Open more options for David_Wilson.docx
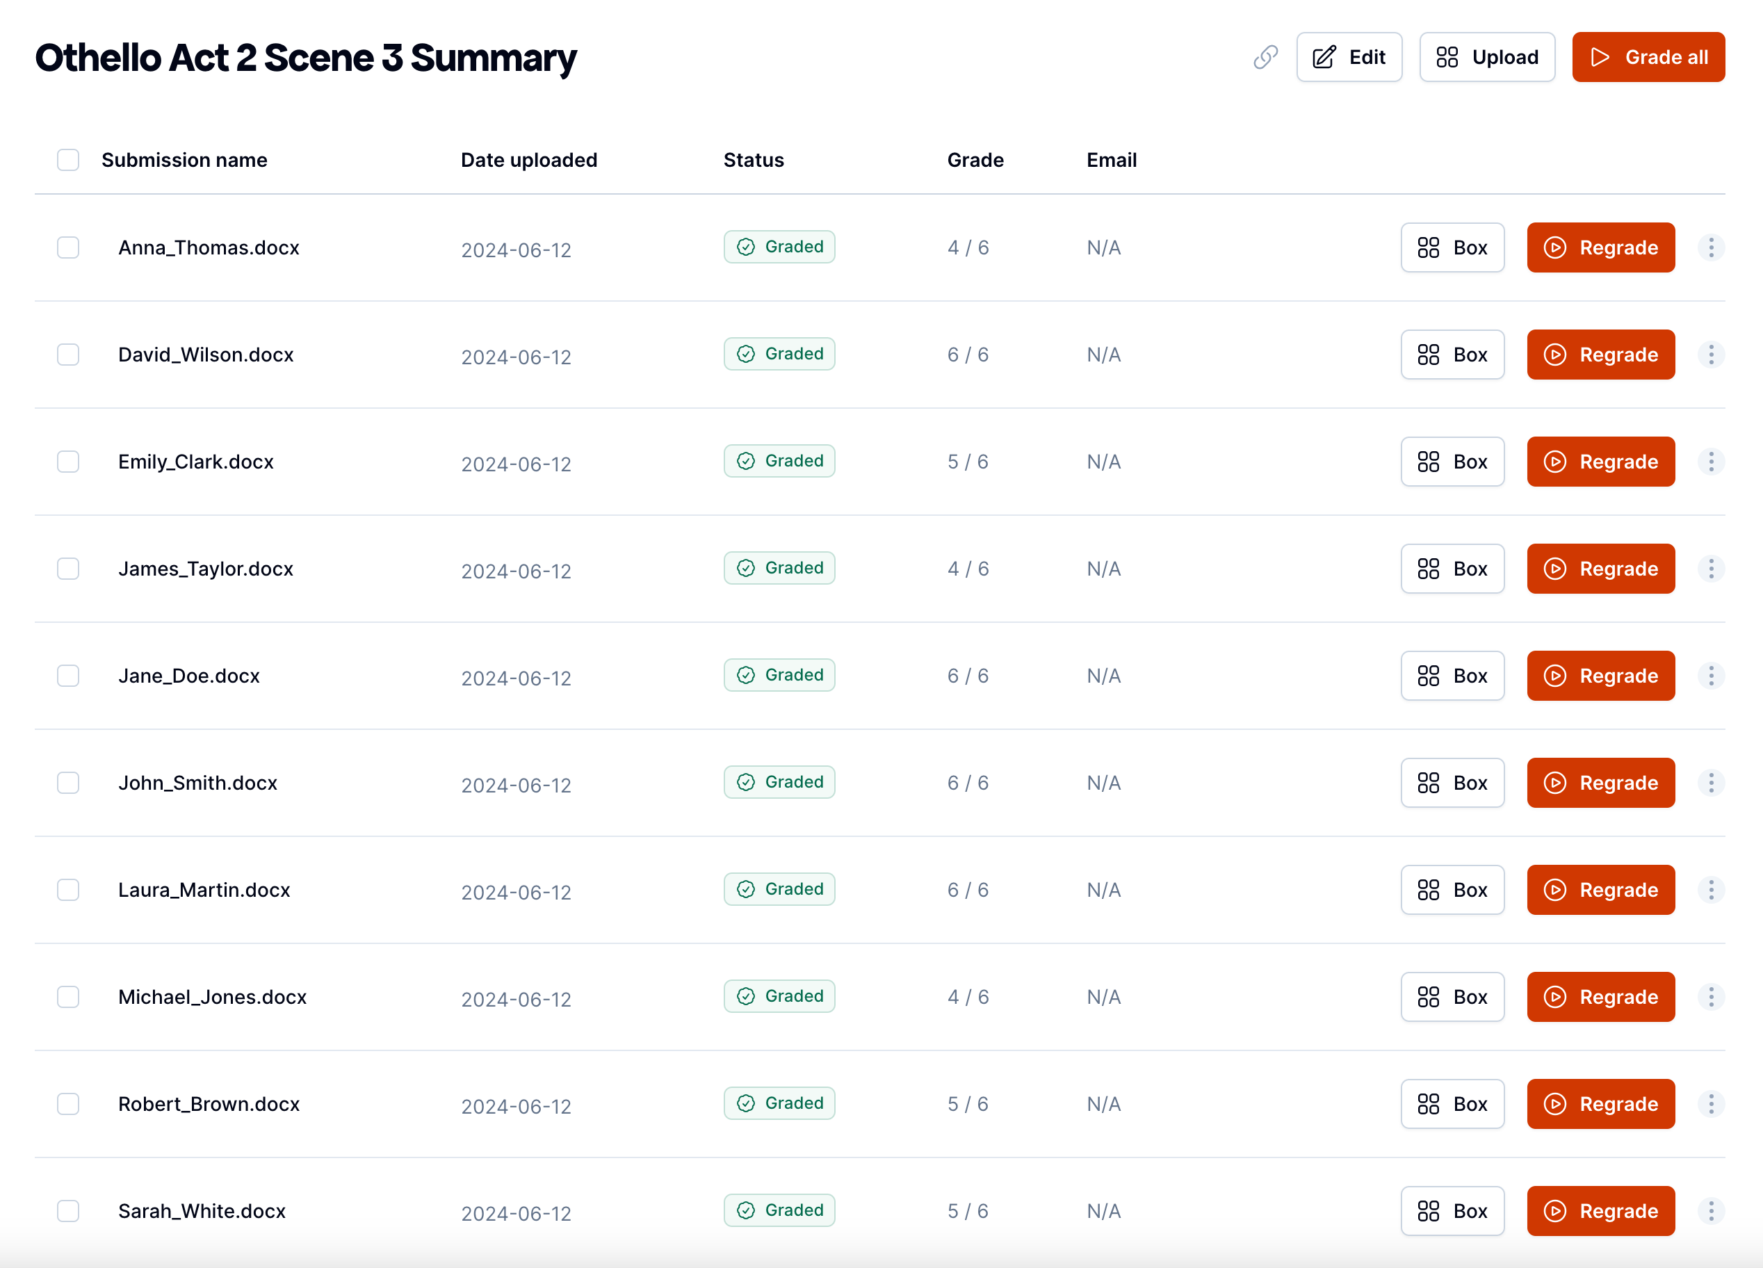Screen dimensions: 1763x1268 [1710, 355]
